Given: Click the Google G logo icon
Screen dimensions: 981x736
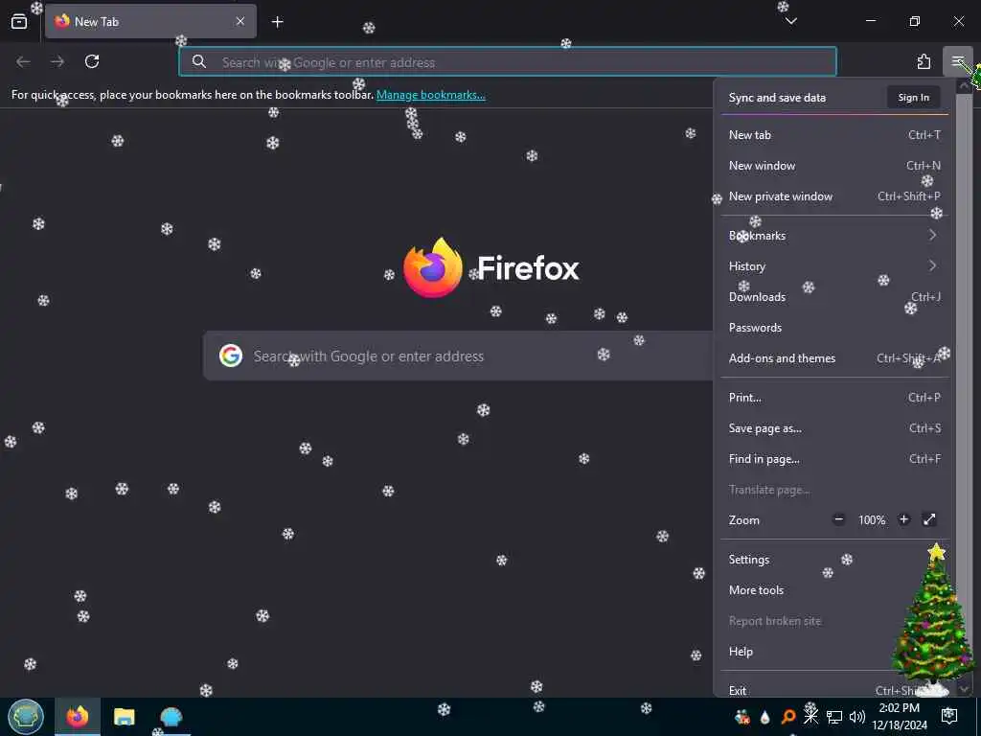Looking at the screenshot, I should (x=231, y=356).
